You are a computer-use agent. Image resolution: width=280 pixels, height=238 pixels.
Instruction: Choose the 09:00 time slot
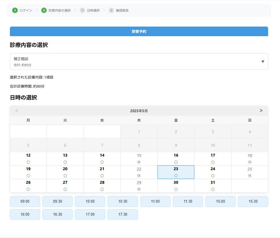coord(25,202)
